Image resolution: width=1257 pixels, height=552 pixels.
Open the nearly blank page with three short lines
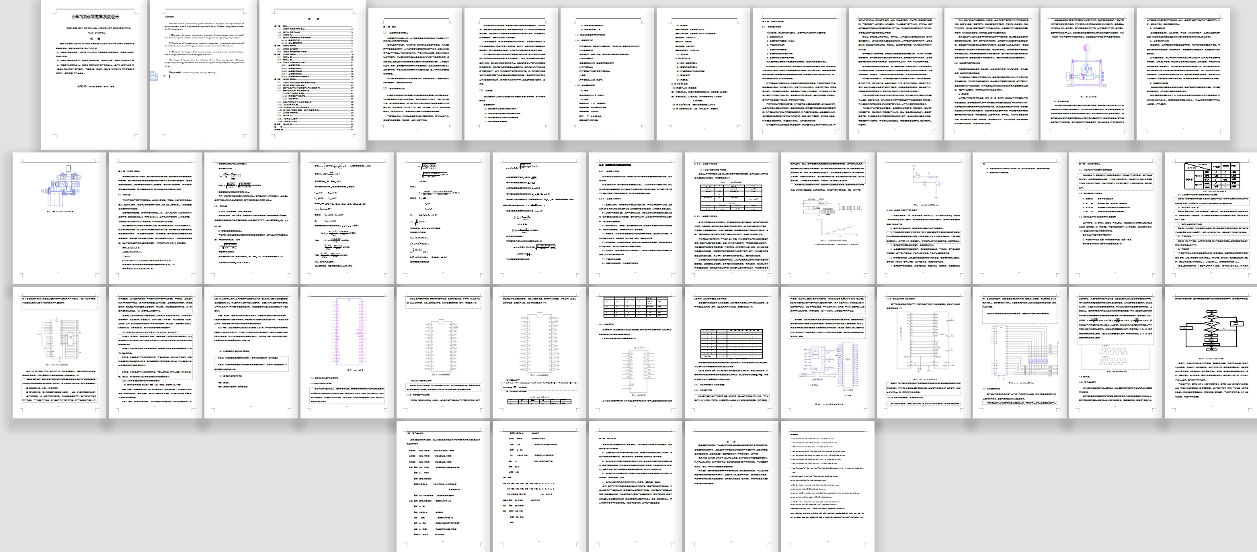pos(1019,218)
